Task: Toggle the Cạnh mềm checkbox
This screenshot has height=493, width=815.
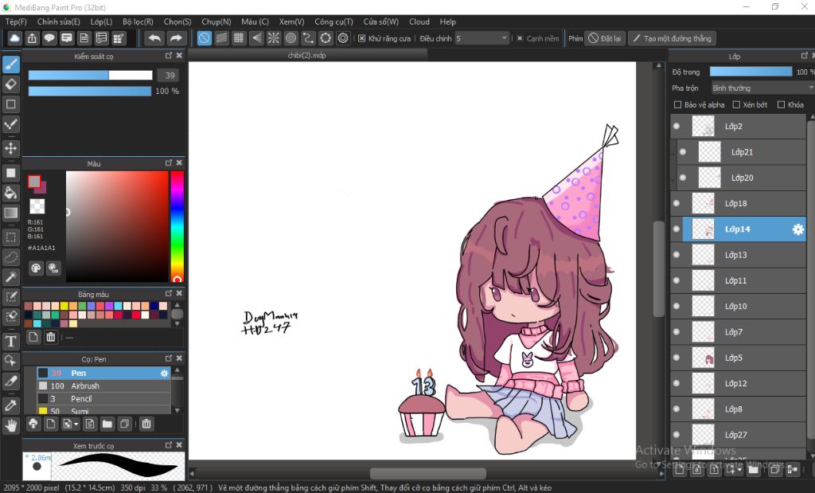Action: [x=520, y=38]
